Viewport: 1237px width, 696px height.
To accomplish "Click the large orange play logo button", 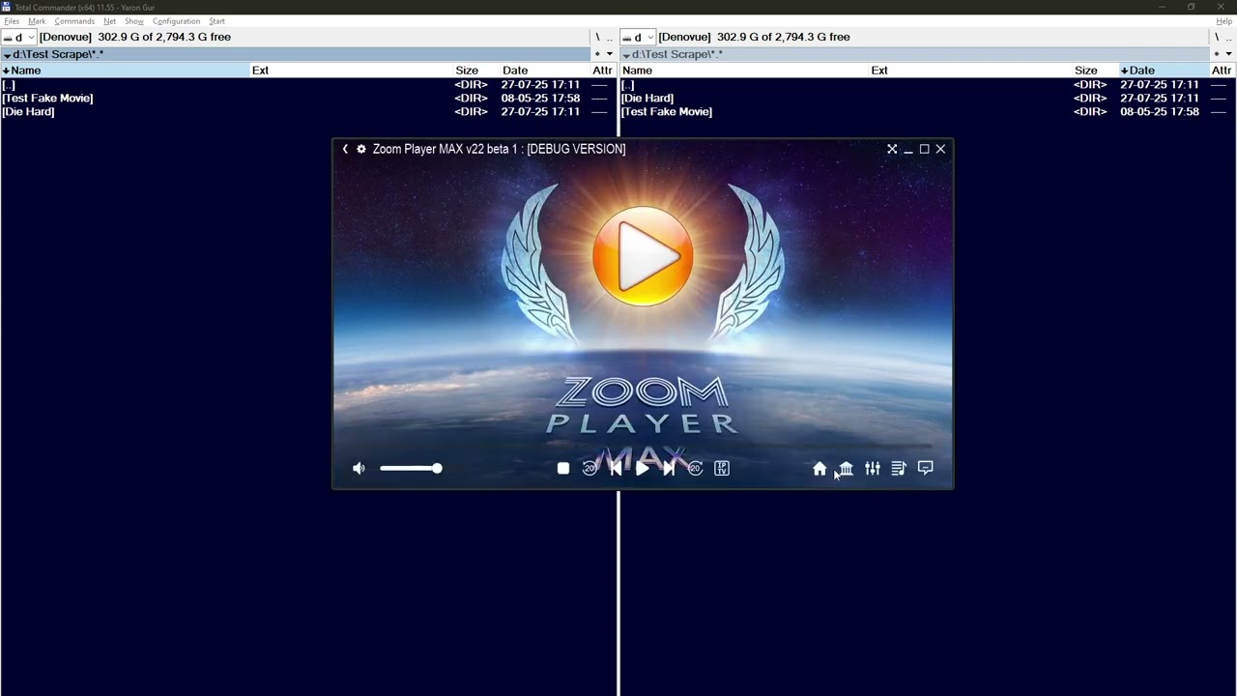I will point(643,256).
